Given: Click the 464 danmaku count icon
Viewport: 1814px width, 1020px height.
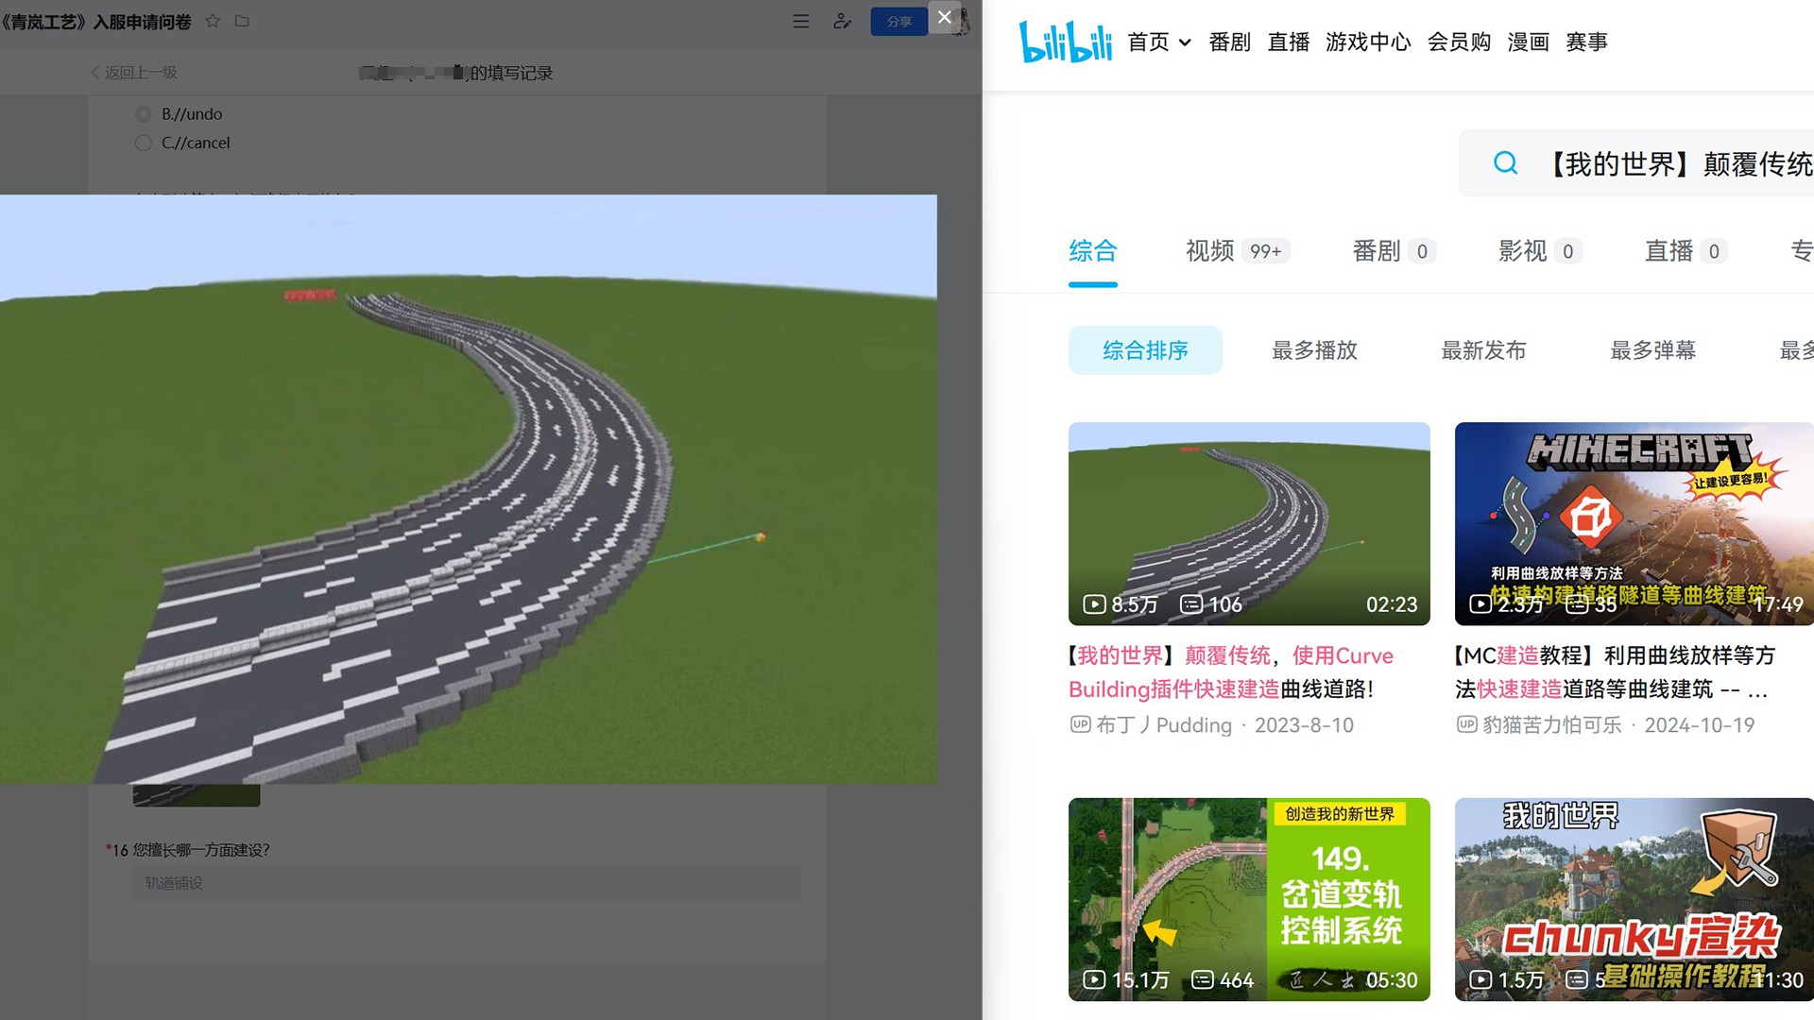Looking at the screenshot, I should (x=1202, y=980).
